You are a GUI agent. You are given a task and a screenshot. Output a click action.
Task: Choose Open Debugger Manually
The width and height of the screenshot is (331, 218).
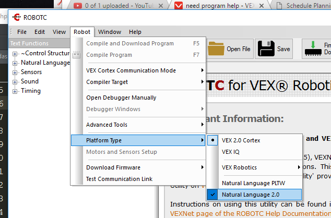click(138, 98)
